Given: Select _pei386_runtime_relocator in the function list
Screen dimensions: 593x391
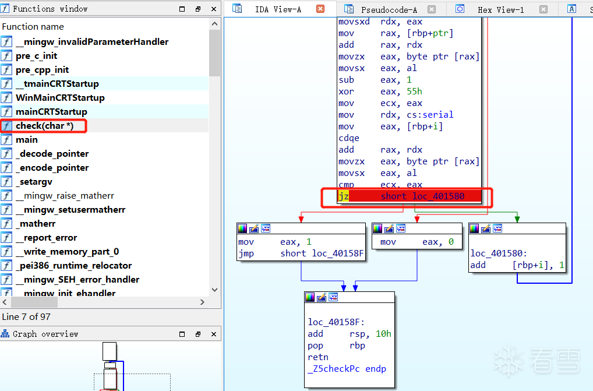Looking at the screenshot, I should point(104,266).
